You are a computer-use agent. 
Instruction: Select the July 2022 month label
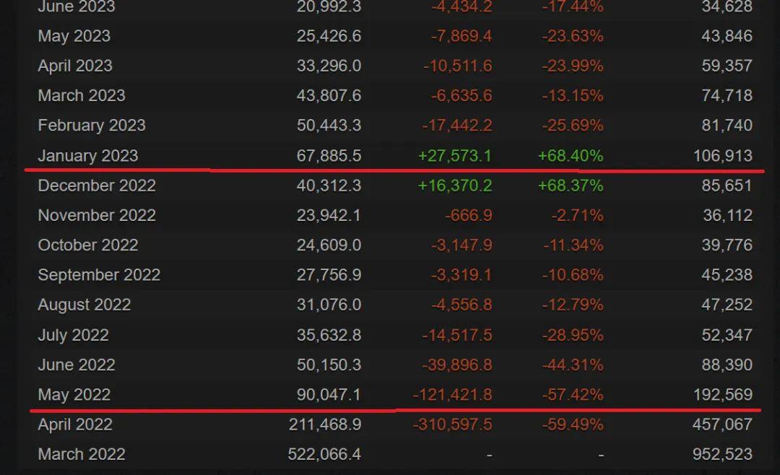73,335
